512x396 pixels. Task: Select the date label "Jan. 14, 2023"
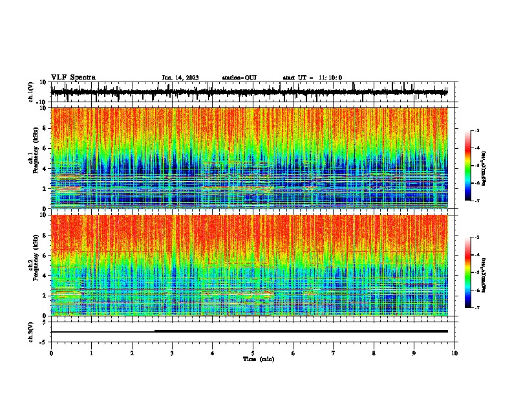[x=180, y=78]
